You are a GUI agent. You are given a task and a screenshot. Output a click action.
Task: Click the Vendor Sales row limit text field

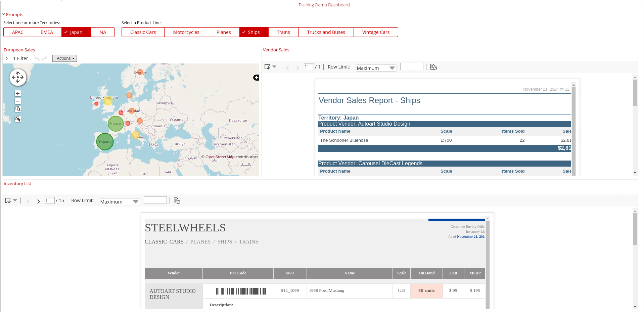point(412,66)
